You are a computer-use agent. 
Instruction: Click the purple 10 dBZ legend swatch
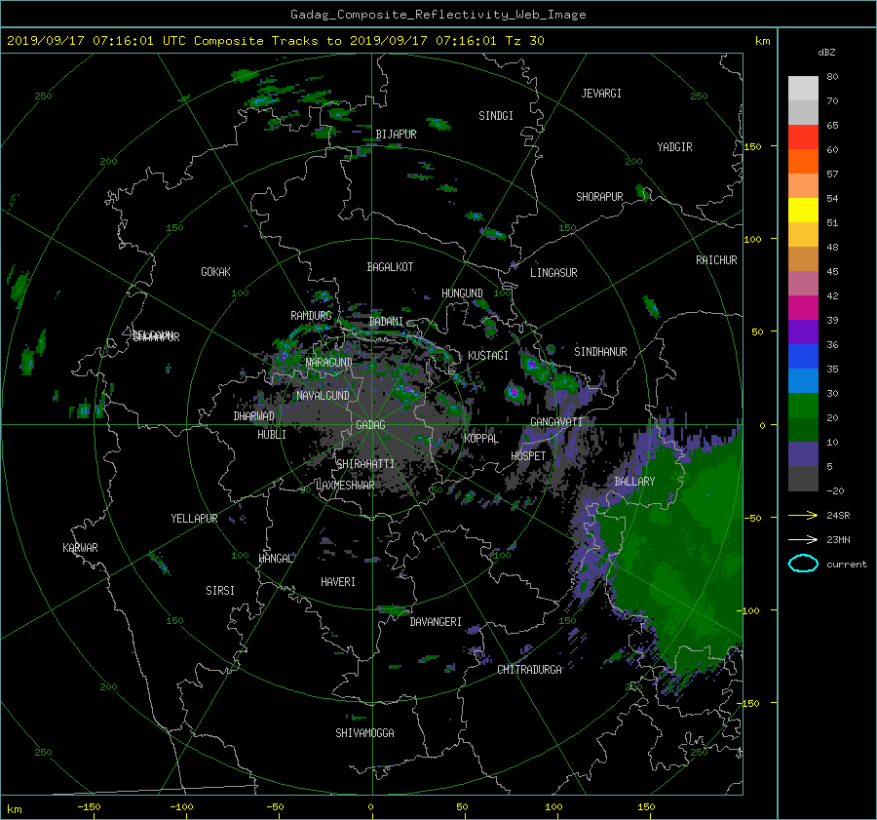pos(803,454)
